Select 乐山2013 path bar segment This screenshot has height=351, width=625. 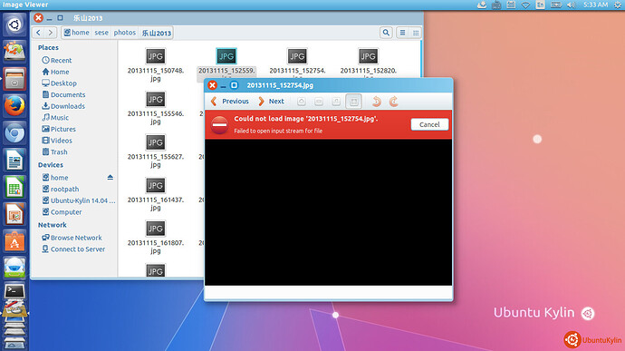tap(156, 33)
